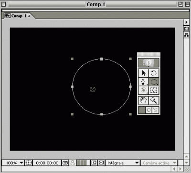Enable Local Axis mode in toolbox
Screen dimensions: 191x173
coord(142,110)
